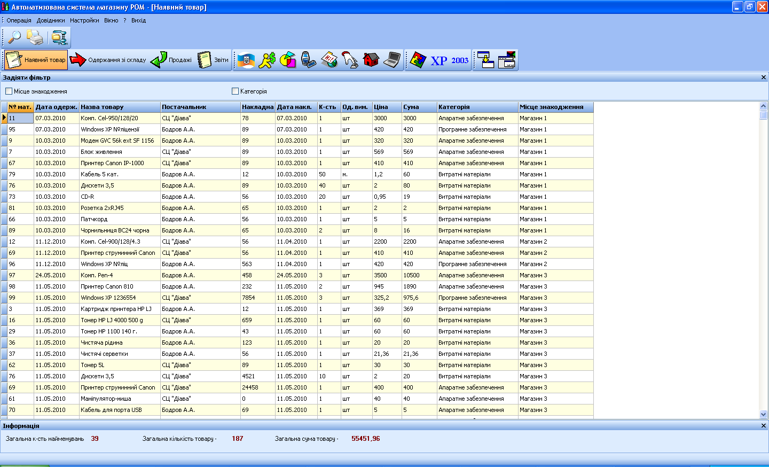This screenshot has width=769, height=467.
Task: Select the Маніпулятор-миша cell
Action: (120, 399)
